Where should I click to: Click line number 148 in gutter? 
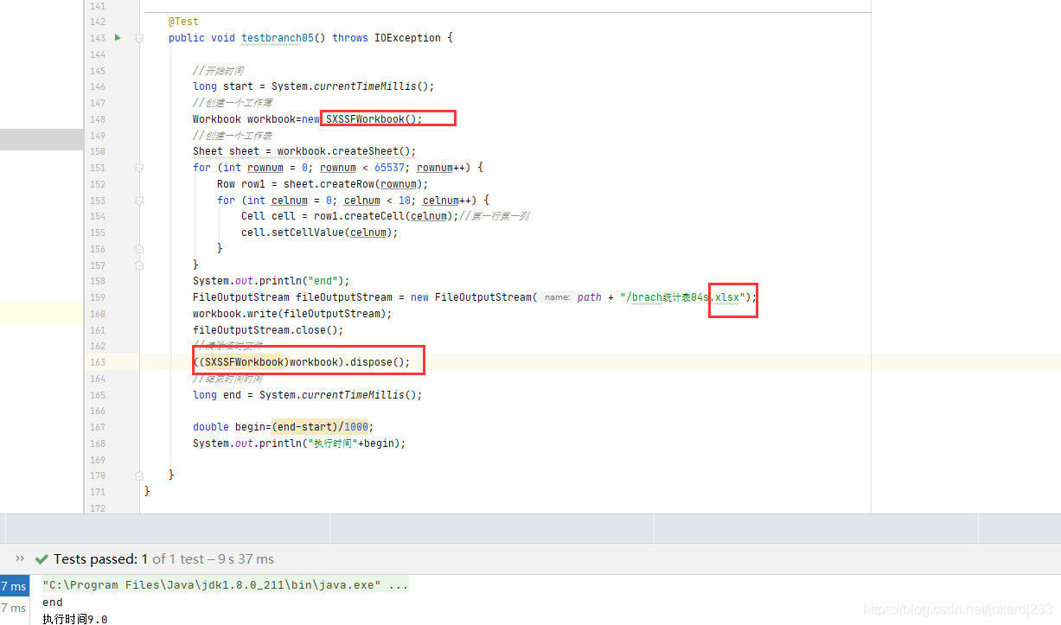[97, 119]
